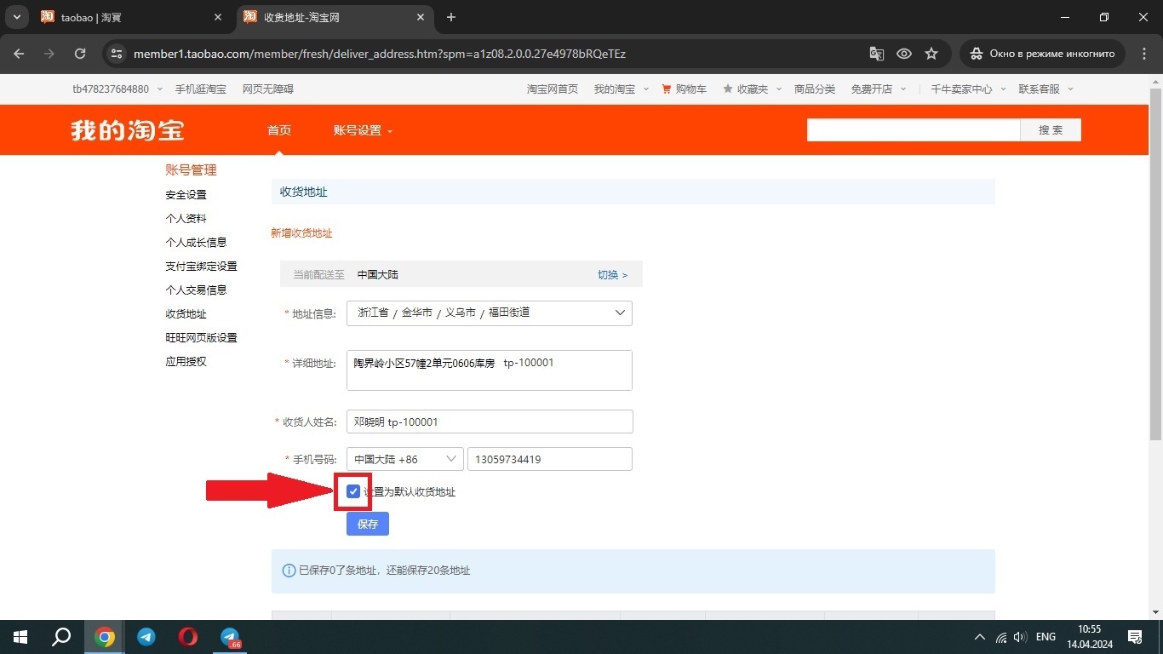This screenshot has height=654, width=1163.
Task: Open 旺旺网页版设置 in sidebar
Action: pos(202,338)
